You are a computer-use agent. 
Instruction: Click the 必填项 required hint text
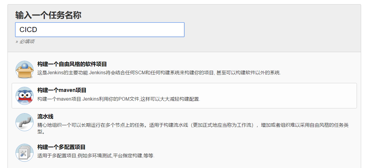tap(25, 42)
